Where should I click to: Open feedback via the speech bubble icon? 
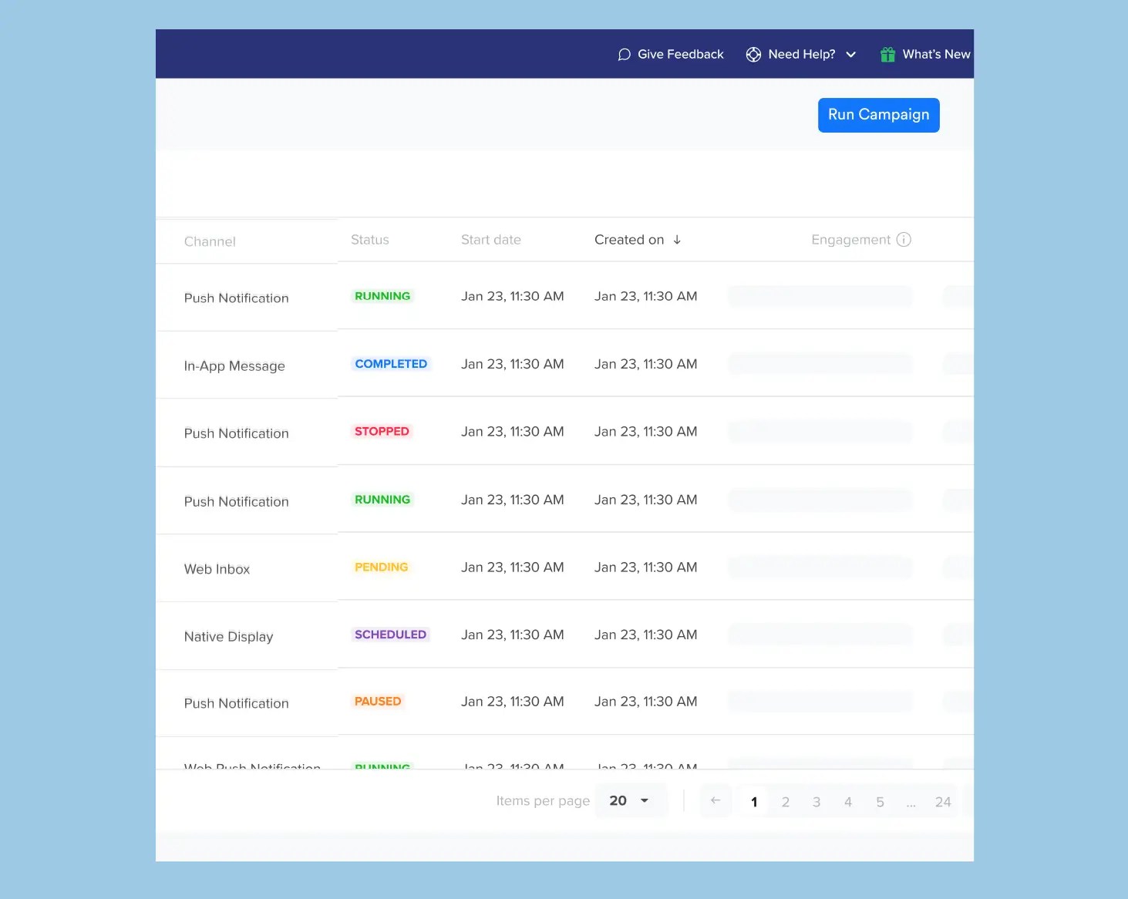click(625, 54)
